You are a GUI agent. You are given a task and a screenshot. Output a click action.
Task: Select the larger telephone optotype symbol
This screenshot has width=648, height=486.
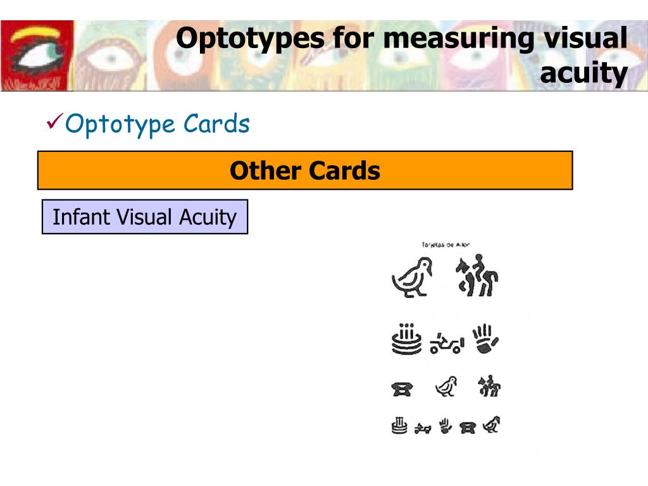402,389
